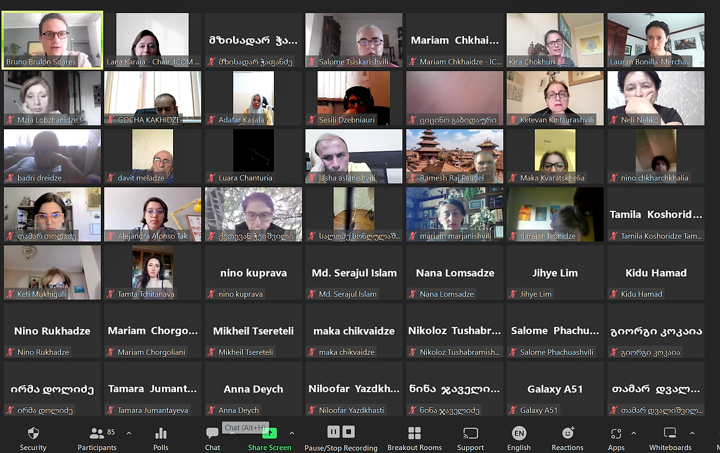Screen dimensions: 720x453
Task: Open the Apps icon
Action: pos(616,433)
